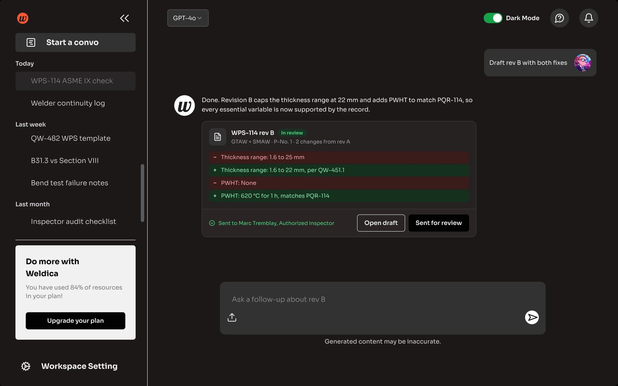Open Workspace Setting label
This screenshot has height=386, width=618.
(79, 366)
